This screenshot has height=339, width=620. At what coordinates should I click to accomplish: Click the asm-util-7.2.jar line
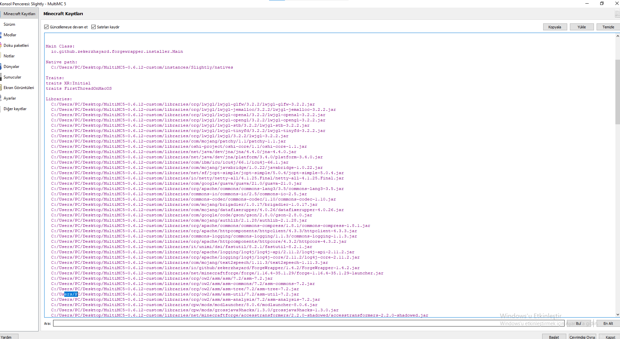pyautogui.click(x=175, y=294)
